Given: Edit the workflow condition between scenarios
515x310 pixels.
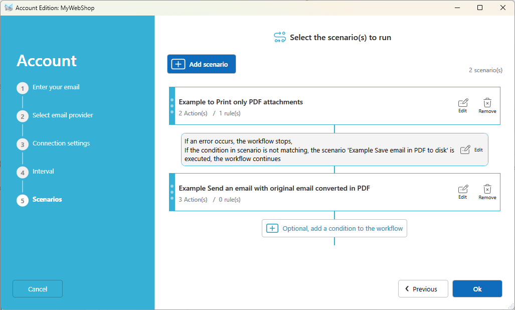Looking at the screenshot, I should click(471, 150).
